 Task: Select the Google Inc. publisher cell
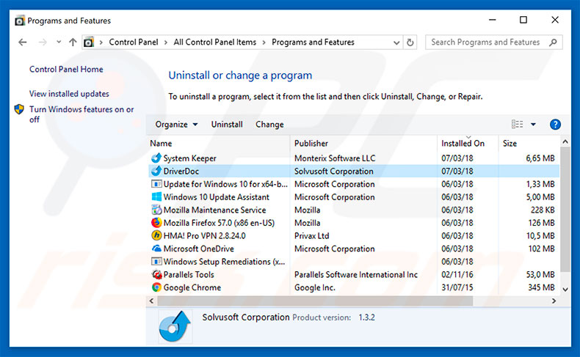click(x=315, y=287)
